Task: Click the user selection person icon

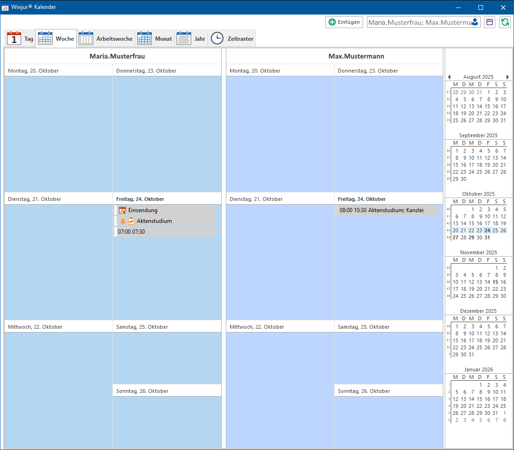Action: tap(475, 22)
